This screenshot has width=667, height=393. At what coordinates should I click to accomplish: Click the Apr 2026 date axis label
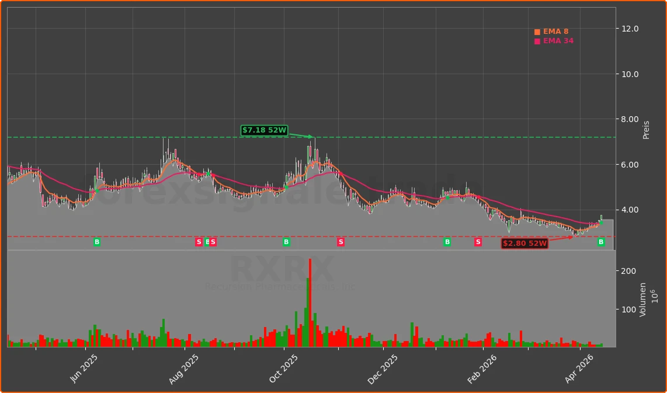[579, 368]
